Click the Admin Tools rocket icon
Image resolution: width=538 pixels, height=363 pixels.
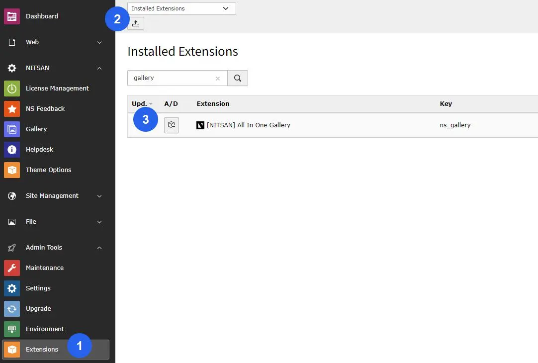(11, 247)
